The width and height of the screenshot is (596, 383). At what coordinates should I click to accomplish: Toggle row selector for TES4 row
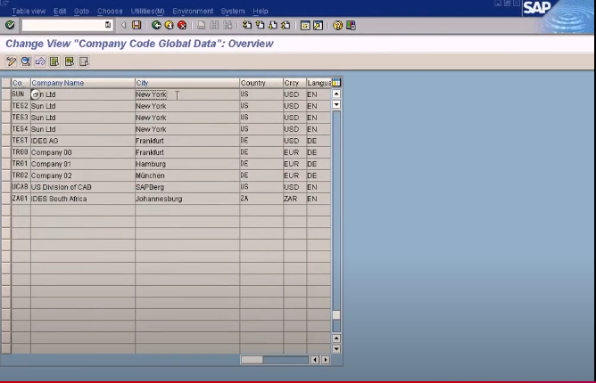tap(6, 129)
